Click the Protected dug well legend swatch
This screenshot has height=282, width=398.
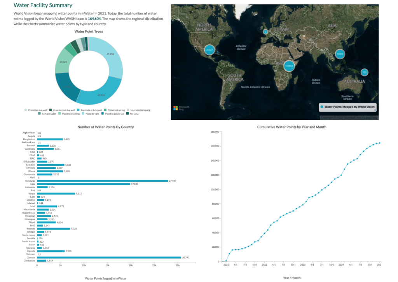pos(25,110)
